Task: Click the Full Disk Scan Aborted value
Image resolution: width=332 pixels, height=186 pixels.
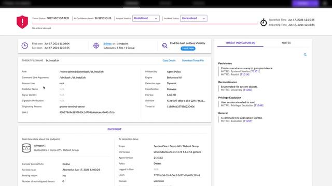Action: click(x=81, y=170)
